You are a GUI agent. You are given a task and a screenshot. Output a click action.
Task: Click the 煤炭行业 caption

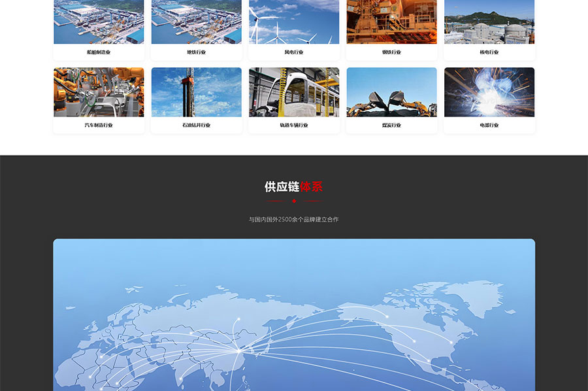pyautogui.click(x=391, y=125)
